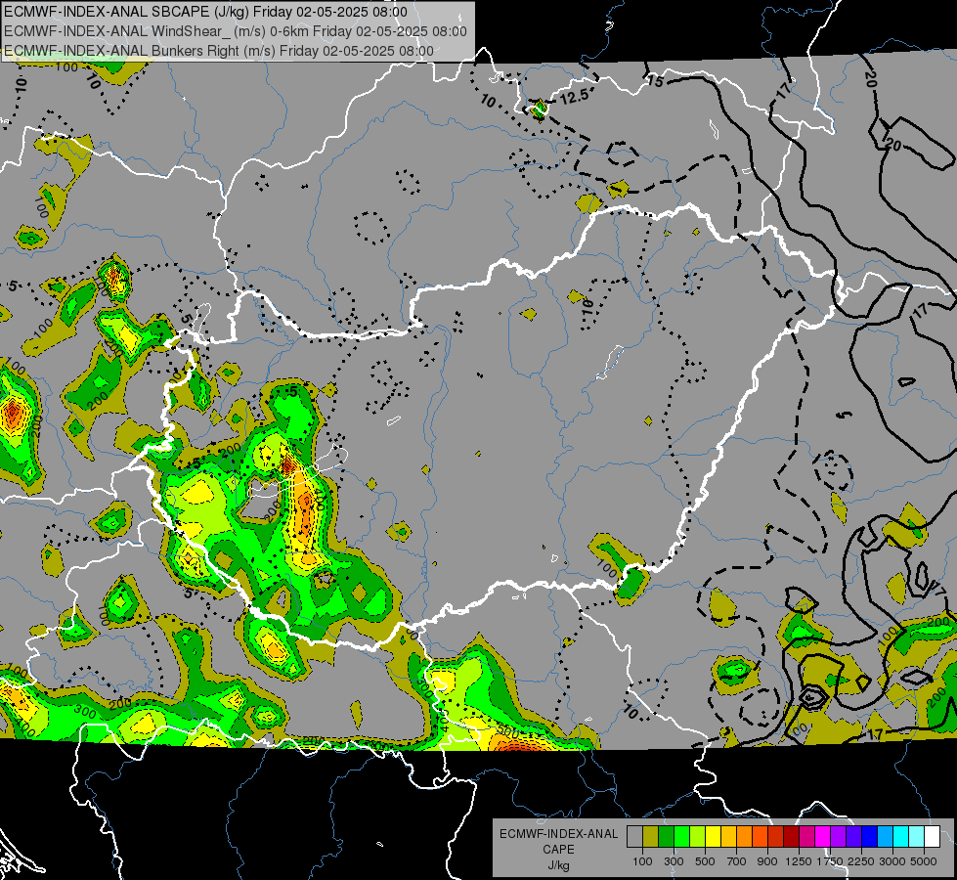
Task: Click the 12.5 contour label near the top
Action: [x=575, y=96]
